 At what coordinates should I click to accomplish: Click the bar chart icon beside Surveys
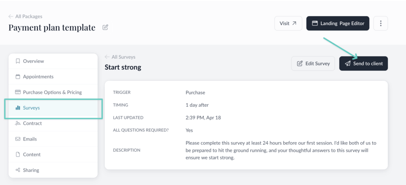coord(17,108)
